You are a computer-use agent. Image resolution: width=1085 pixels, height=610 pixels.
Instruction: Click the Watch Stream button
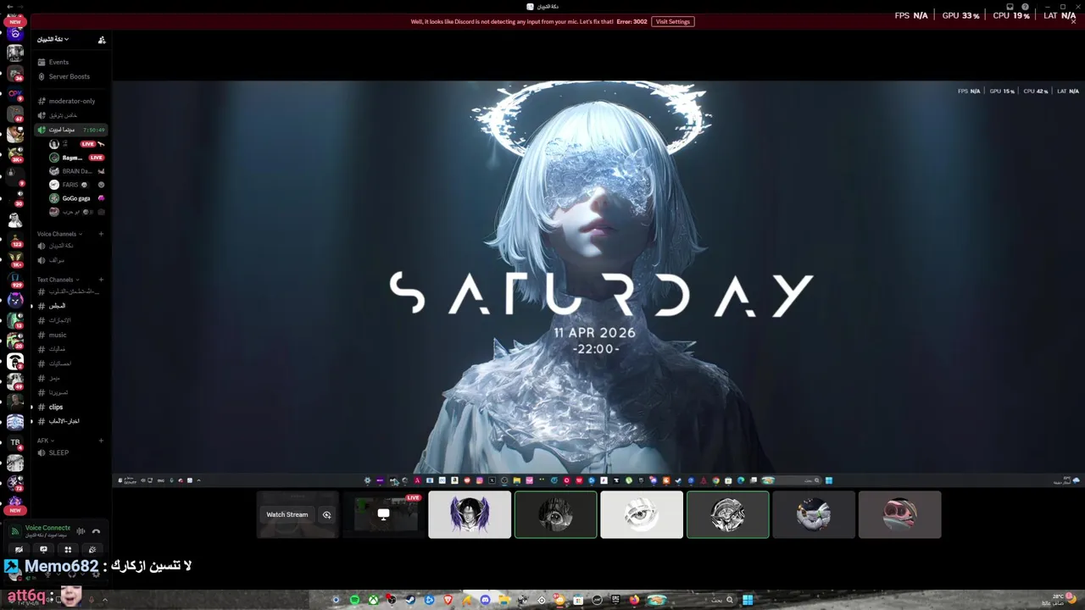pyautogui.click(x=287, y=514)
